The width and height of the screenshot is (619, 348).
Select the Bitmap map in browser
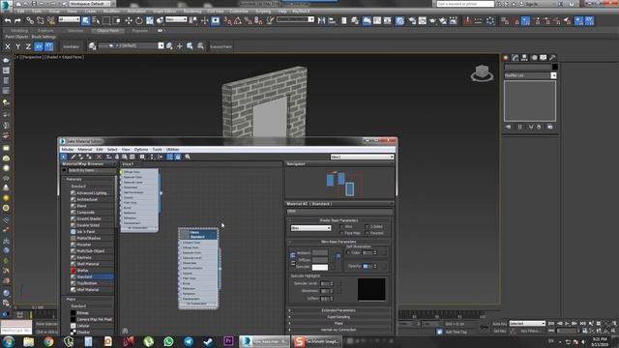[x=82, y=313]
